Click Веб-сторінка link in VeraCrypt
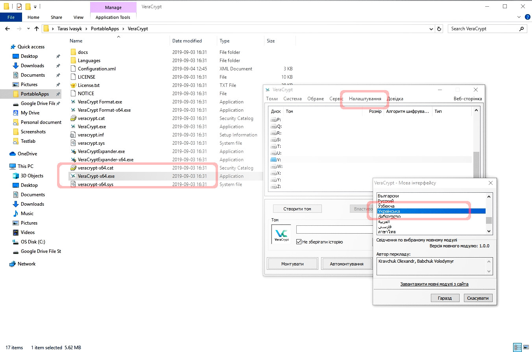532x352 pixels. click(467, 99)
